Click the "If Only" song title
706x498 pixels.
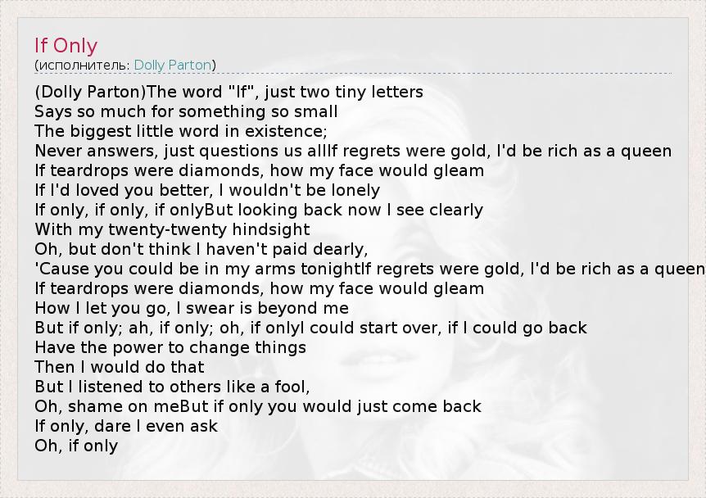click(66, 46)
